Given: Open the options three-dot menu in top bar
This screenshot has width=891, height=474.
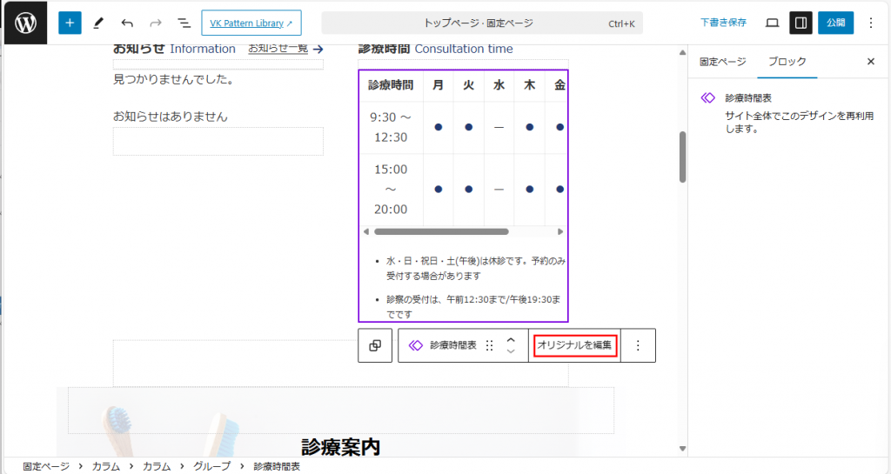Looking at the screenshot, I should pos(871,23).
